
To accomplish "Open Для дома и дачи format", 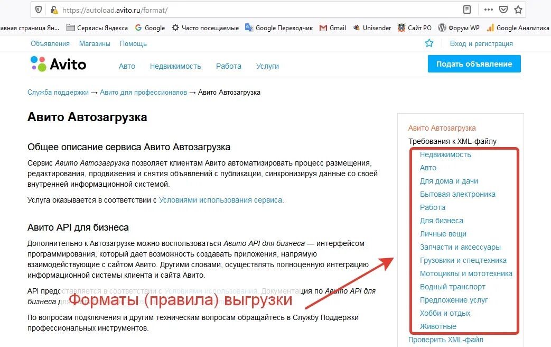I will click(449, 181).
